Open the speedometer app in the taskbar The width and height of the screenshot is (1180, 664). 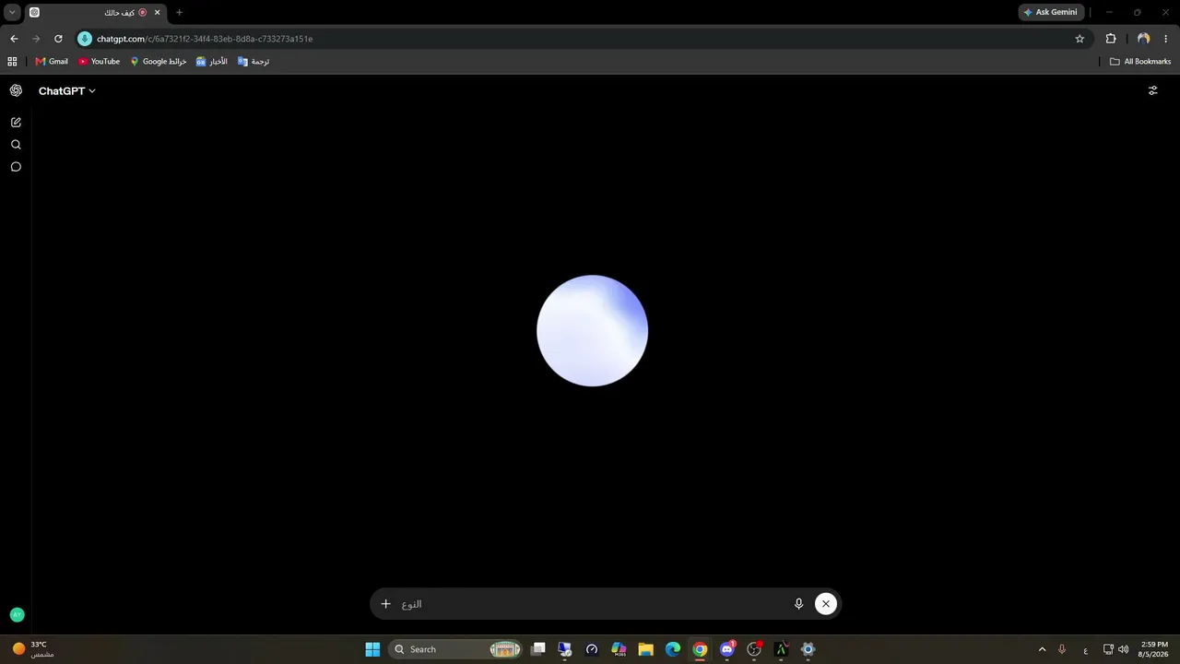592,649
